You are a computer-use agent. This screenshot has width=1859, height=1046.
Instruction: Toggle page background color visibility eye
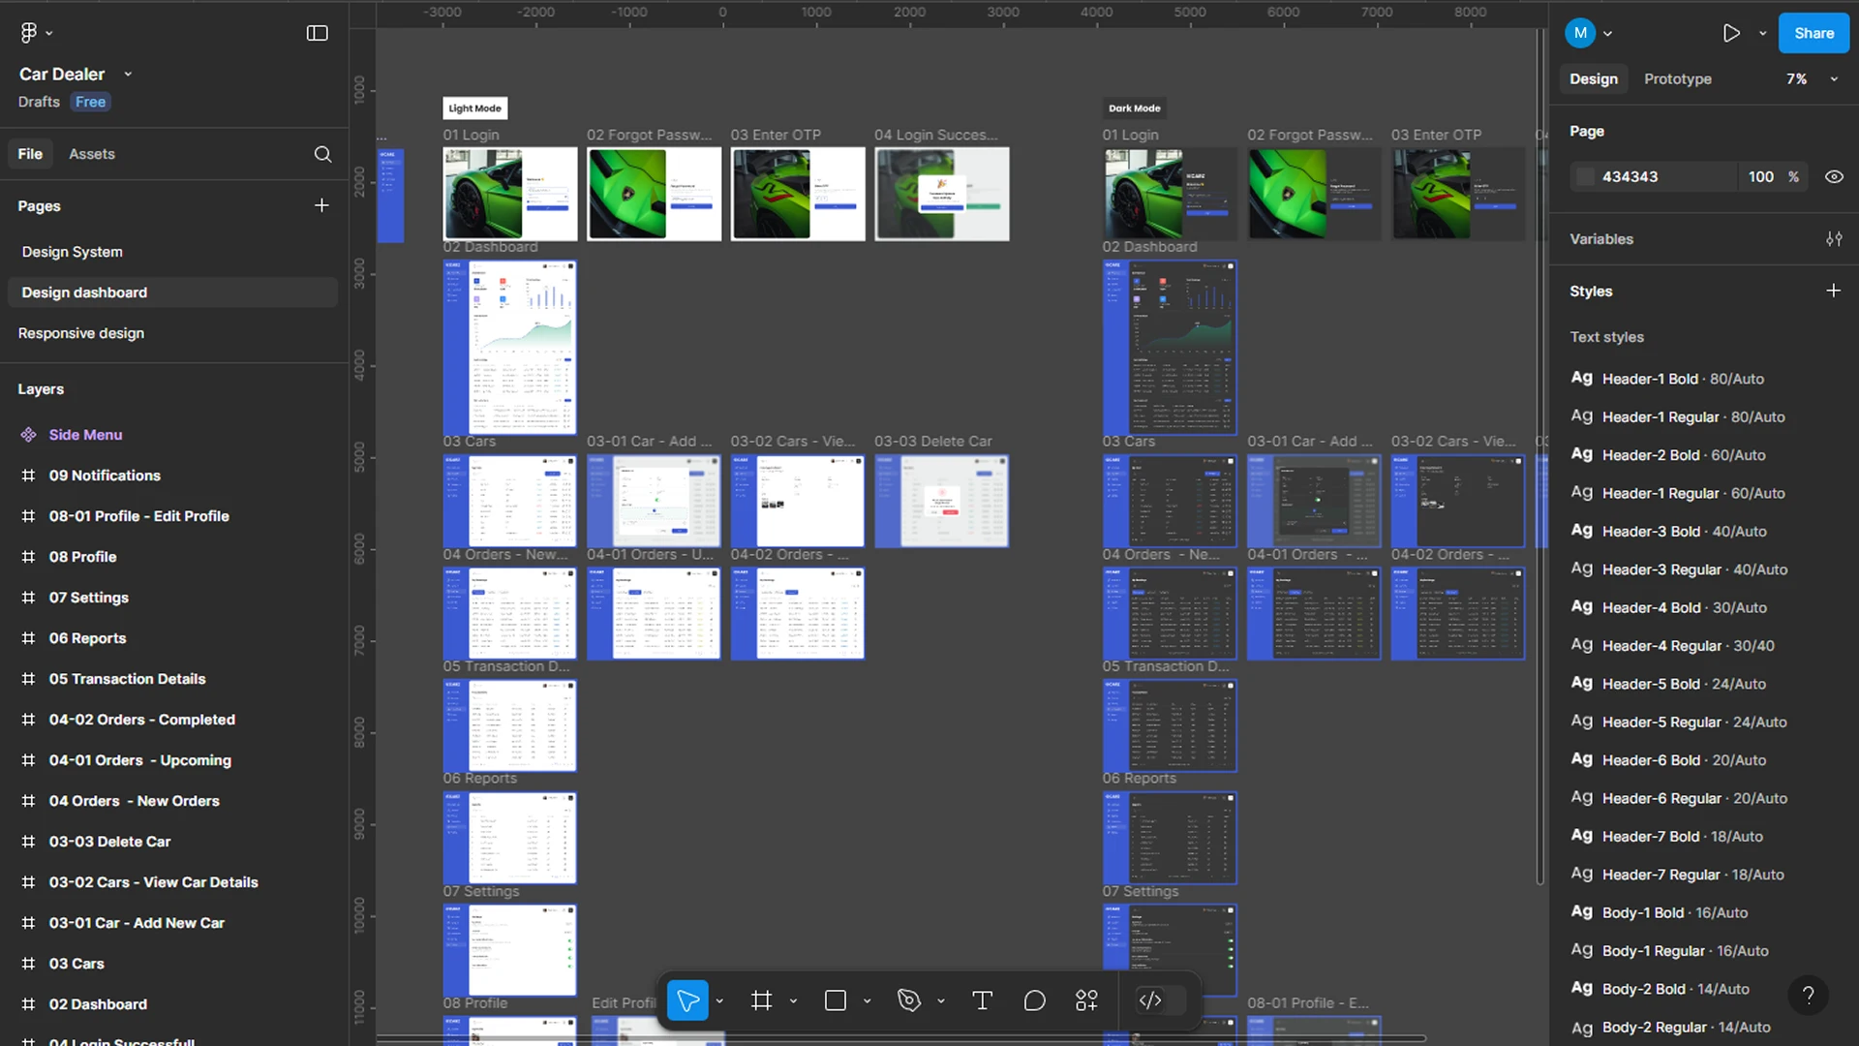(1834, 176)
